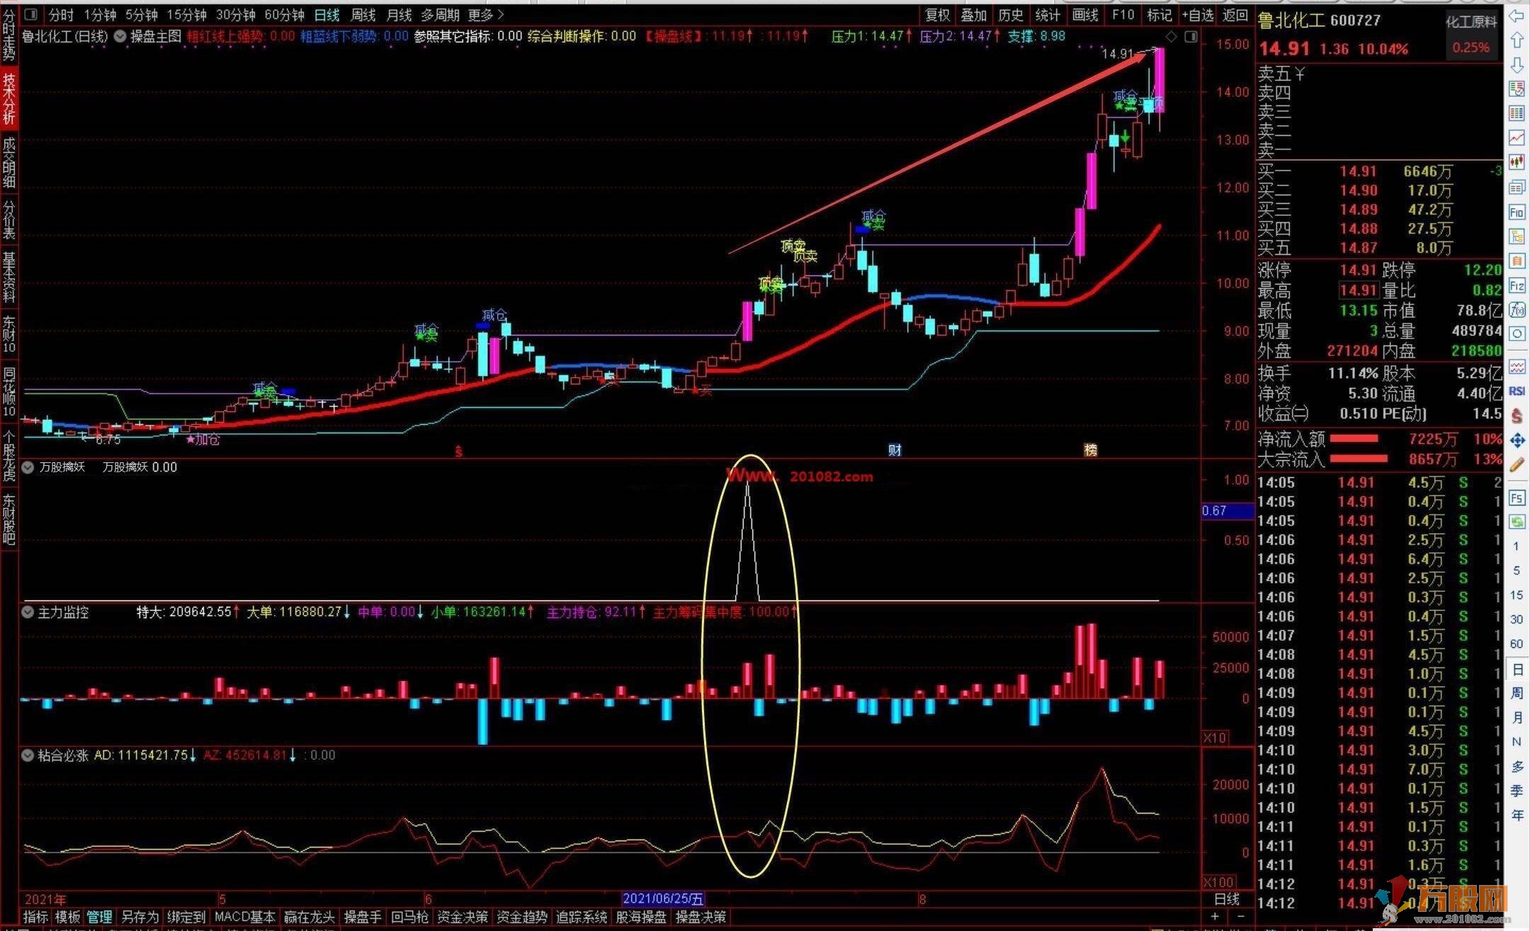Switch to 周 weekly period in right toolbar
The height and width of the screenshot is (931, 1530).
(1517, 693)
